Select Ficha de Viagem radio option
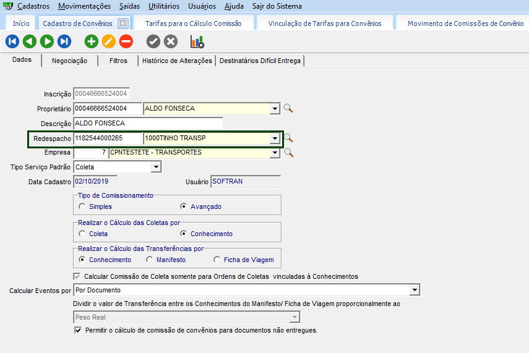Image resolution: width=529 pixels, height=353 pixels. 217,260
